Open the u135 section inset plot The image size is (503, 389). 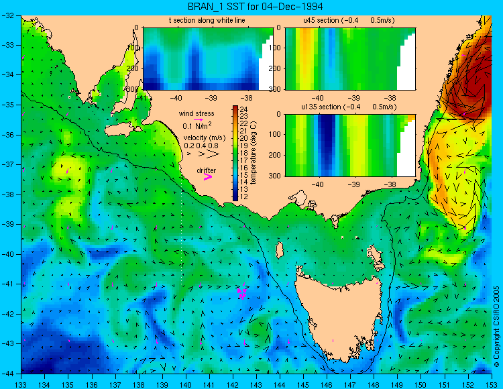(350, 146)
